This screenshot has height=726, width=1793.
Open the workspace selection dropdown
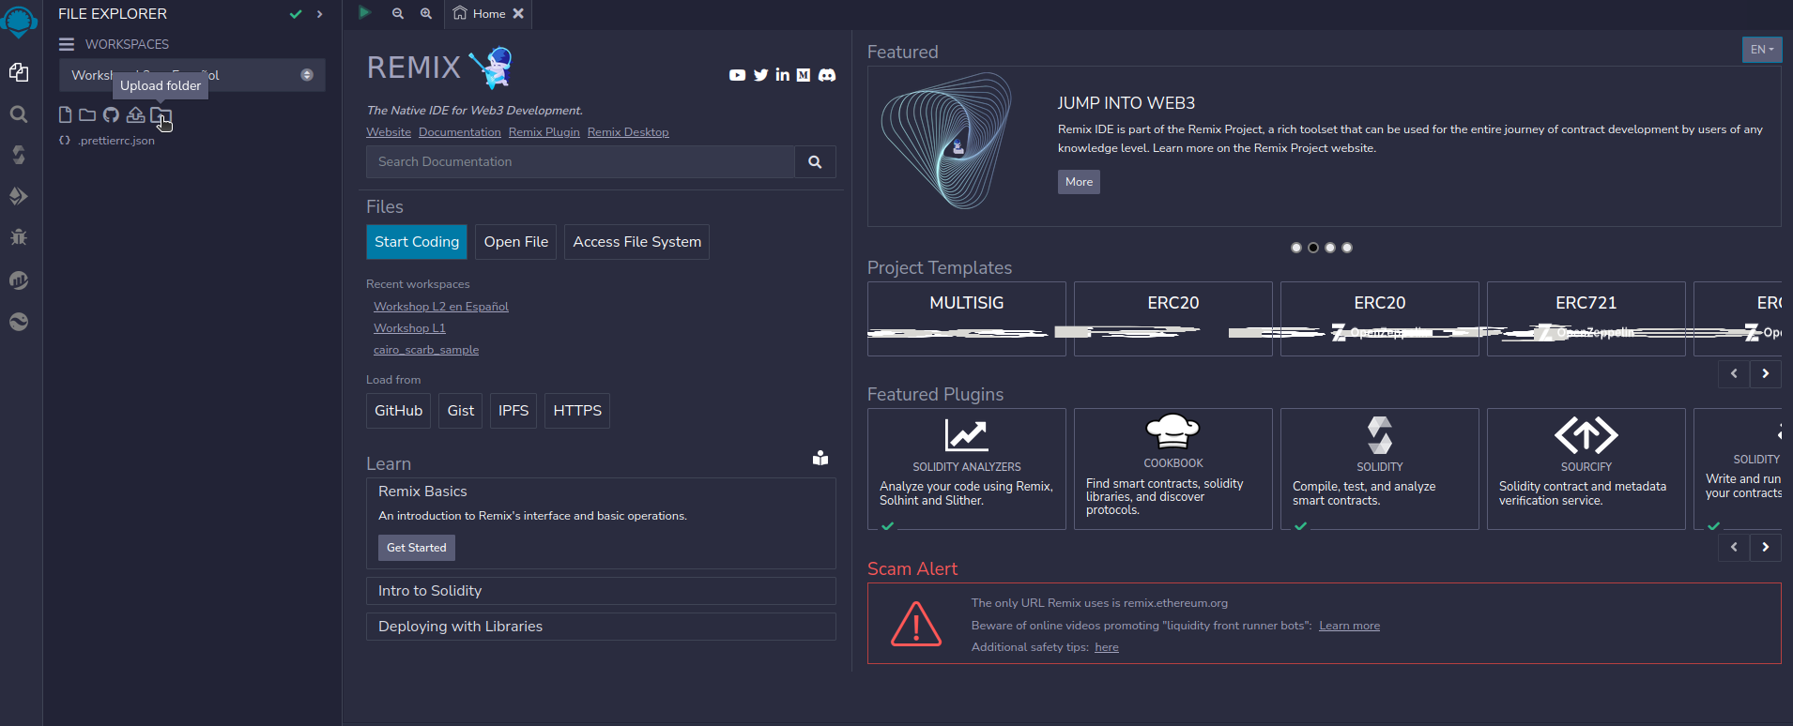point(192,75)
